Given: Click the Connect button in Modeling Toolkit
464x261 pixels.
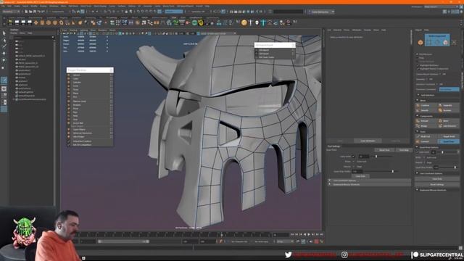Looking at the screenshot, I should 426,141.
